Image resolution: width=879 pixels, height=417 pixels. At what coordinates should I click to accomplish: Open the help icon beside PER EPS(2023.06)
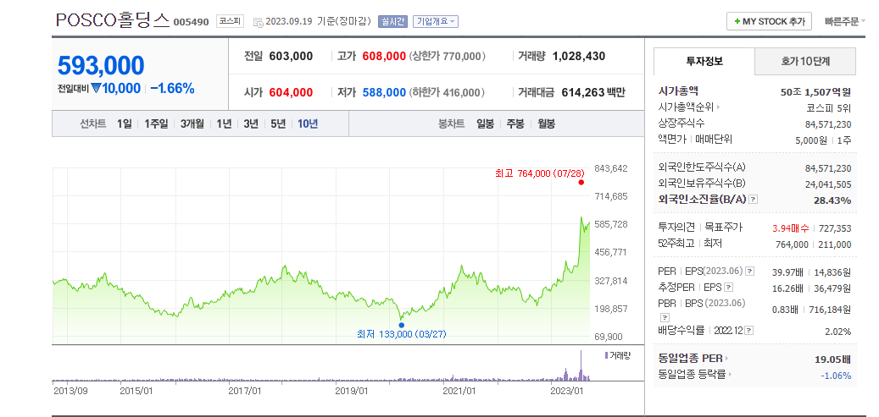coord(750,272)
